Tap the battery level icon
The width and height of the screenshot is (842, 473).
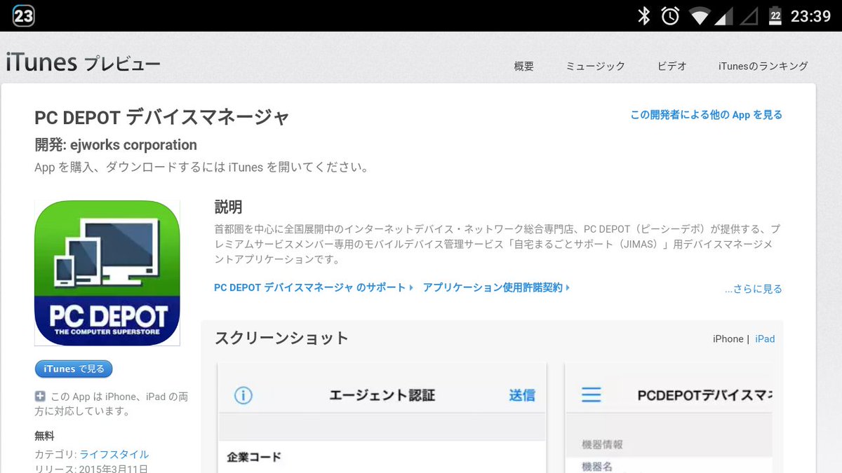click(x=775, y=15)
